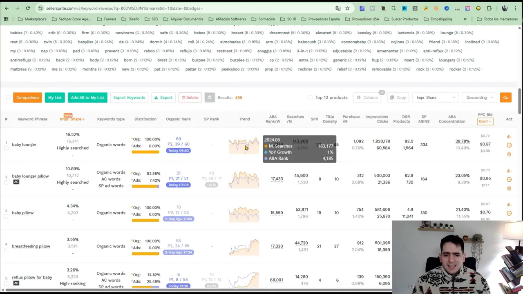523x294 pixels.
Task: Open the Export icon with download arrow
Action: (156, 97)
